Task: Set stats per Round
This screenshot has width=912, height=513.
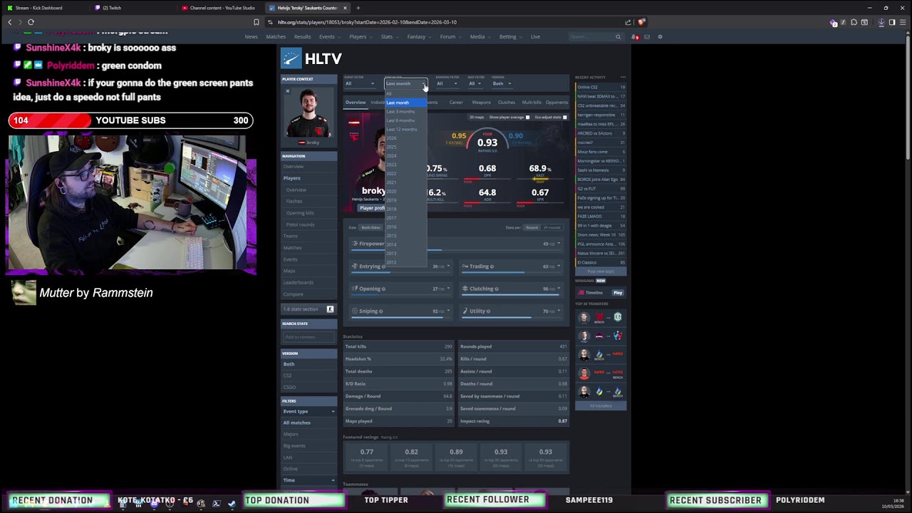Action: 532,227
